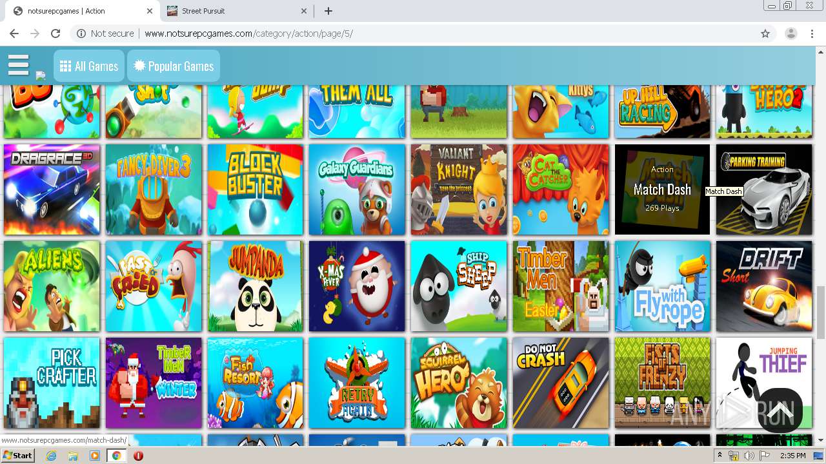Open the Chrome profile avatar icon
This screenshot has width=826, height=464.
pyautogui.click(x=791, y=34)
